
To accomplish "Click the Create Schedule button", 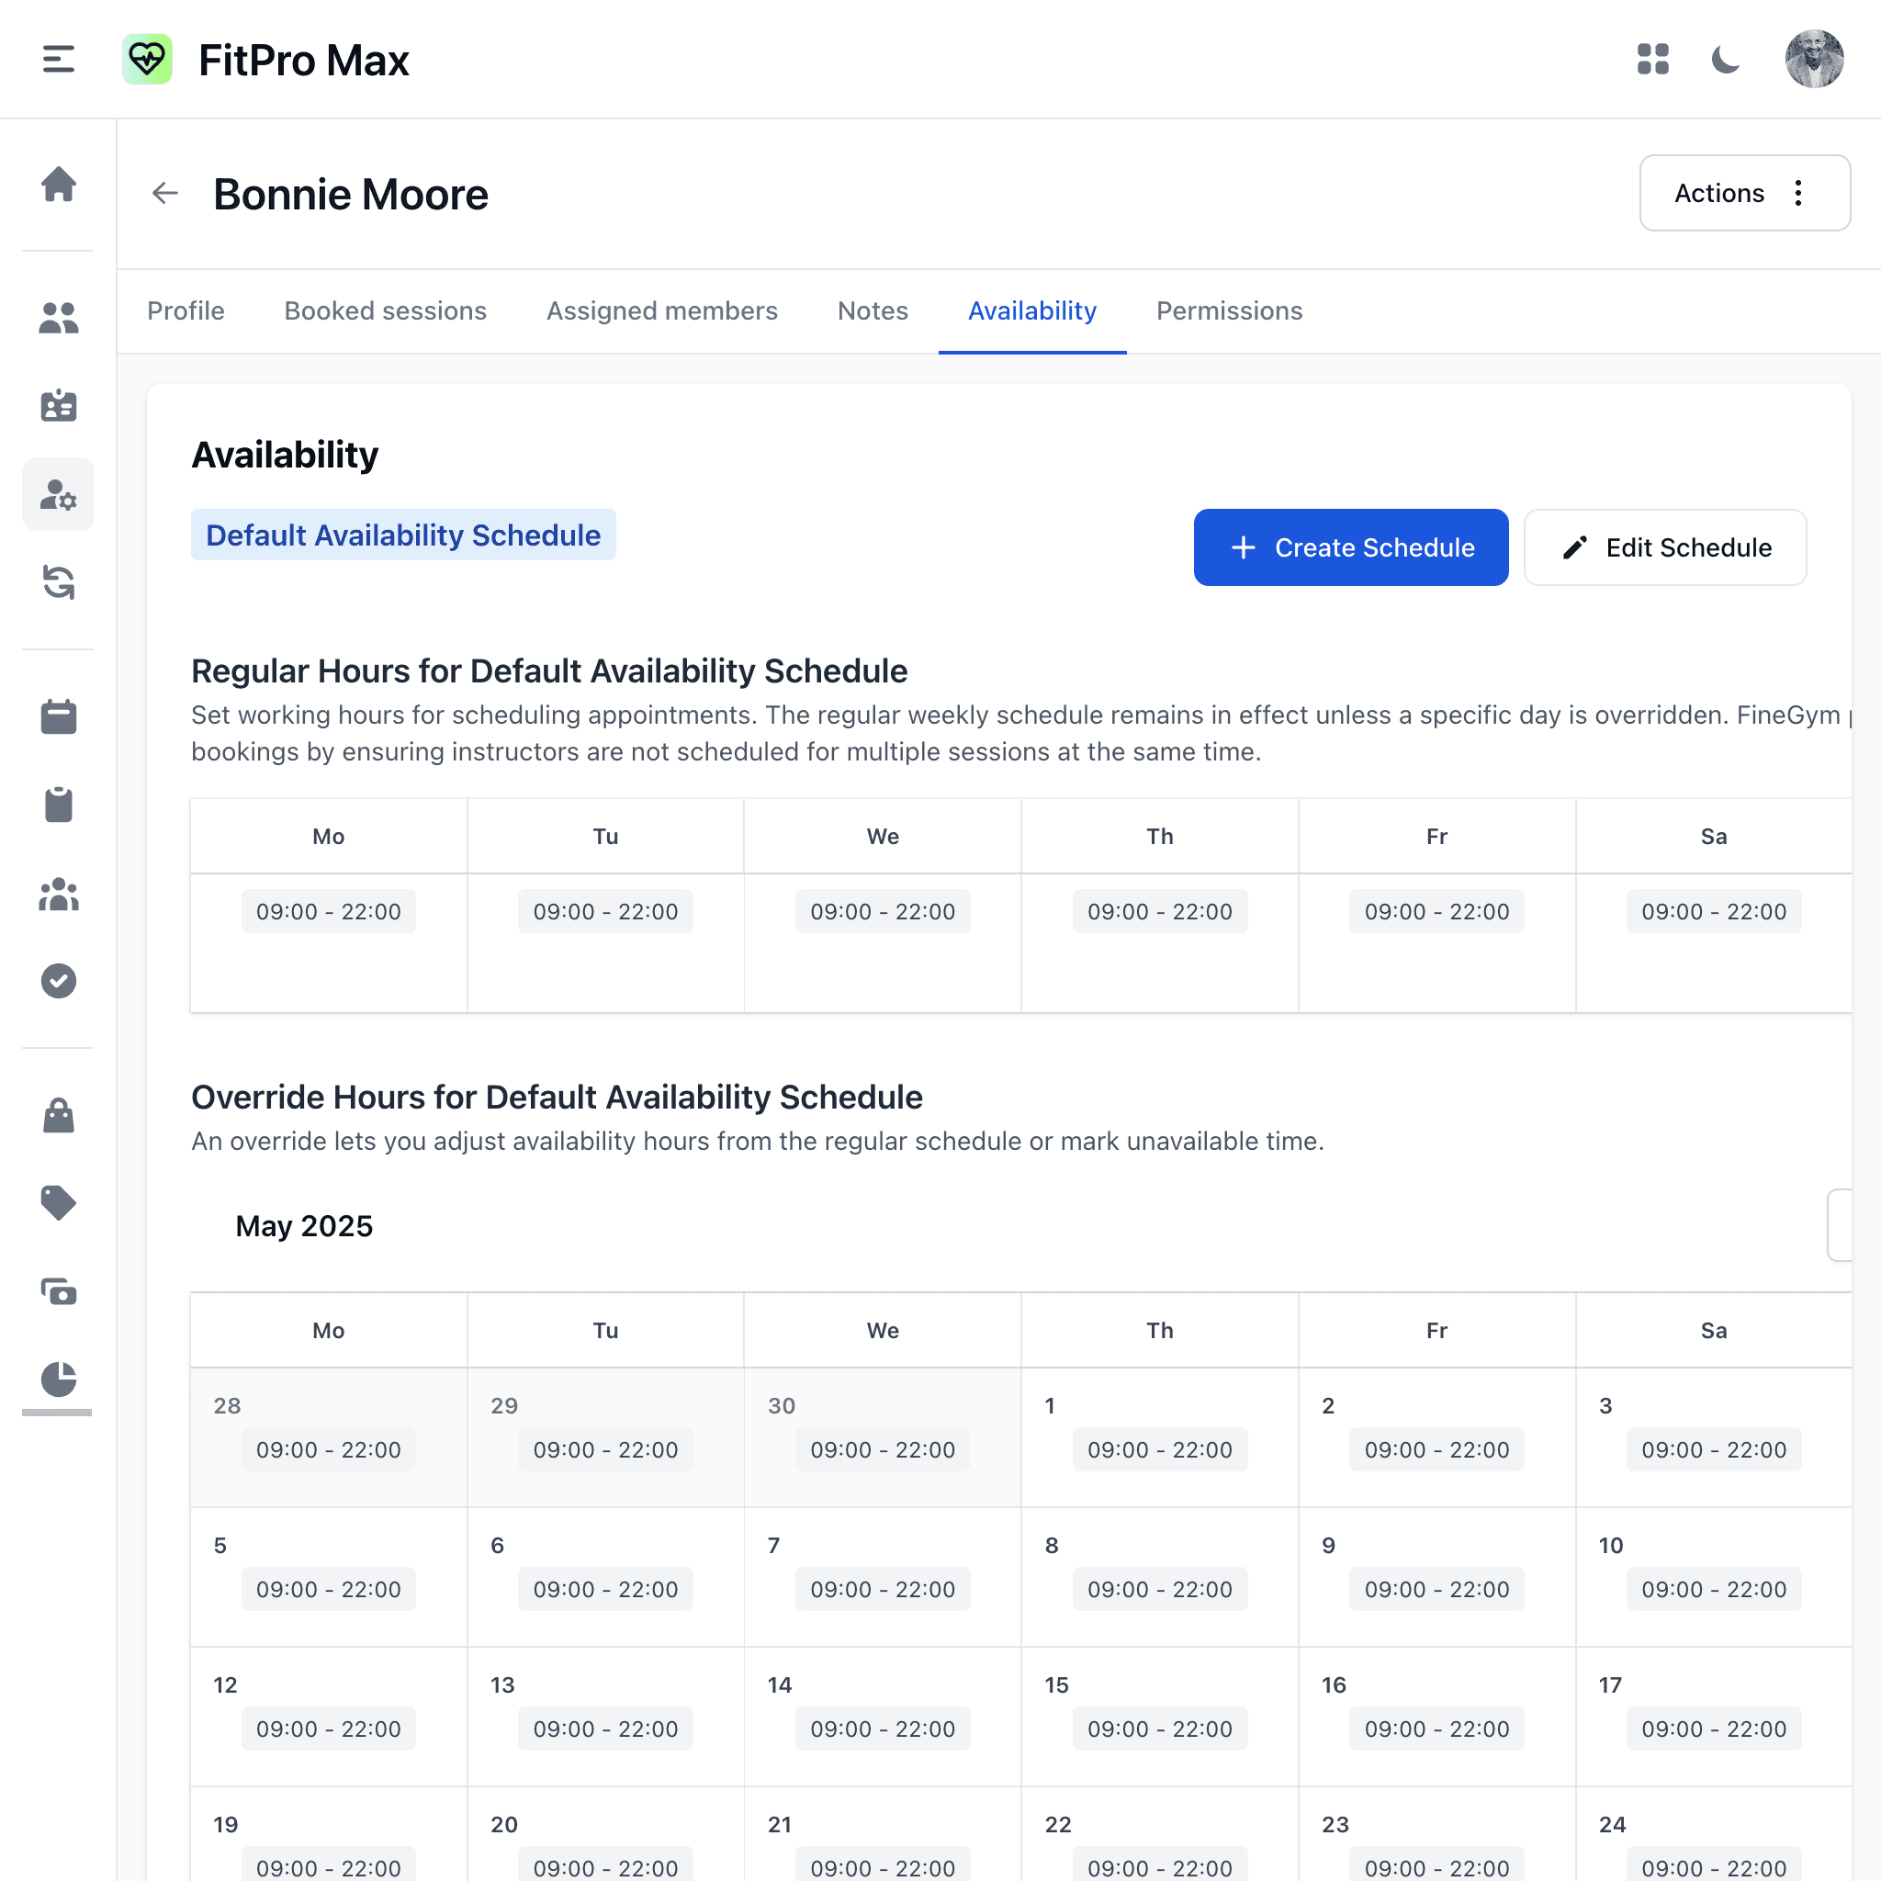I will click(x=1350, y=547).
